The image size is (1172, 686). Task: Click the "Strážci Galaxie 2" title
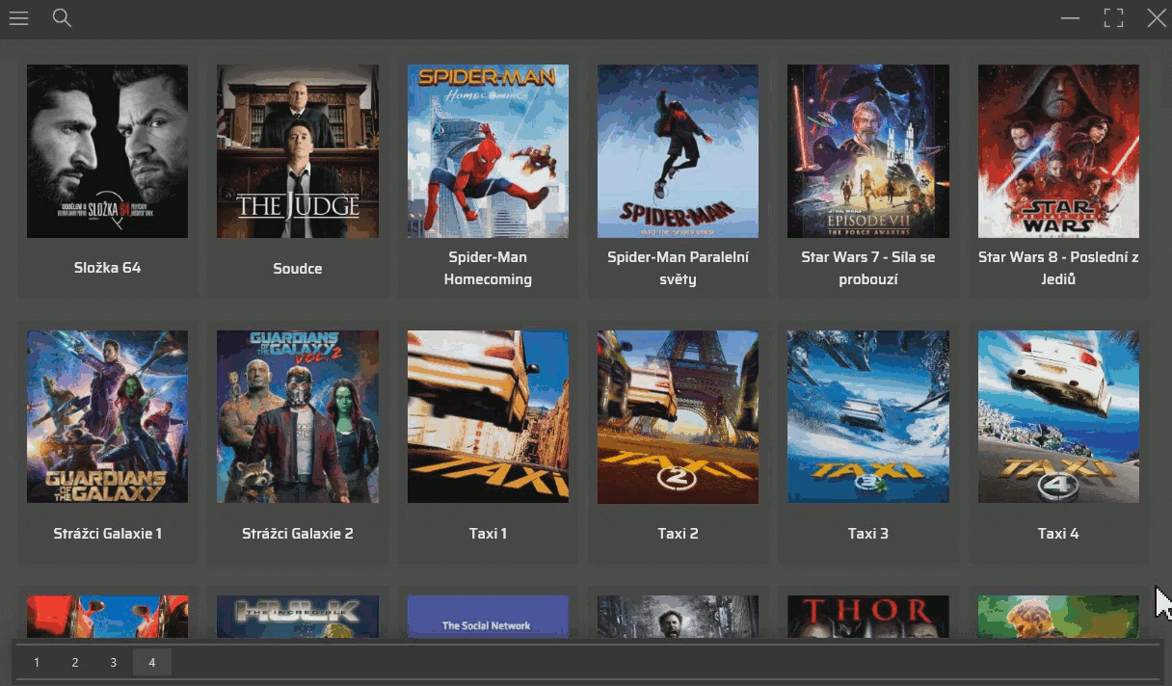298,533
